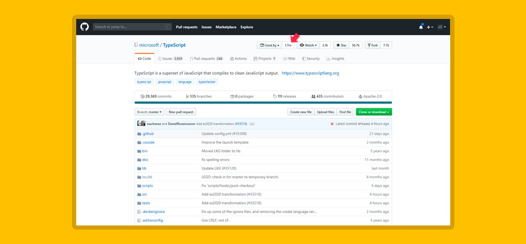Expand the commit message ellipsis

(x=252, y=124)
